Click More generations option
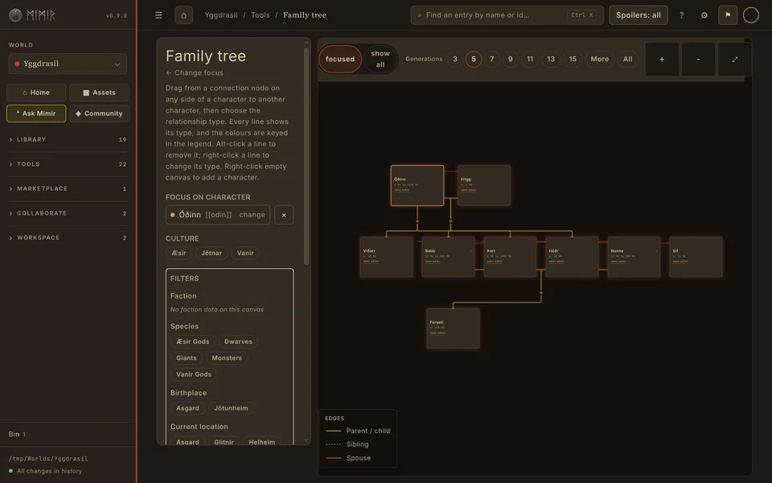The image size is (772, 483). point(599,59)
